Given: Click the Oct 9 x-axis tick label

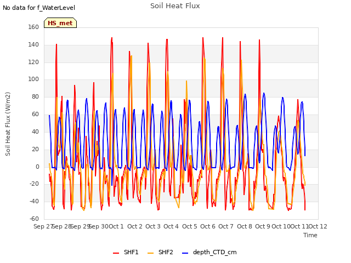Looking at the screenshot, I should coord(263,226).
